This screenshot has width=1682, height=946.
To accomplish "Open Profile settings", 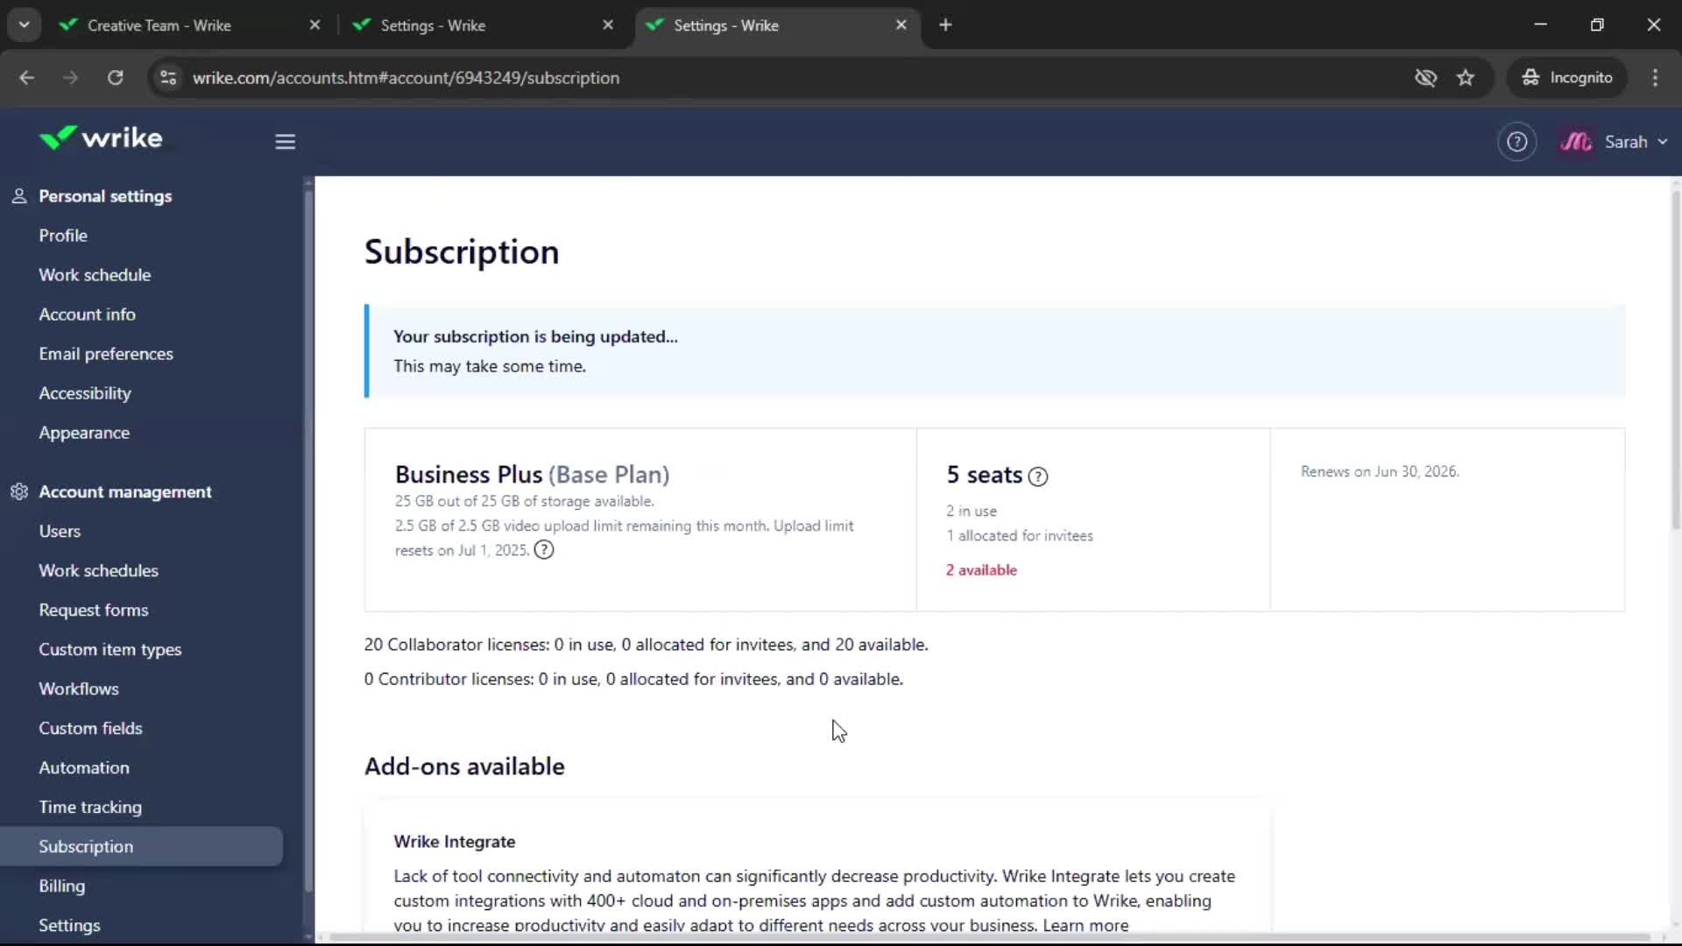I will click(63, 236).
